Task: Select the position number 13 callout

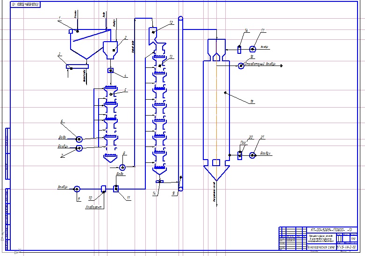Action: point(171,57)
